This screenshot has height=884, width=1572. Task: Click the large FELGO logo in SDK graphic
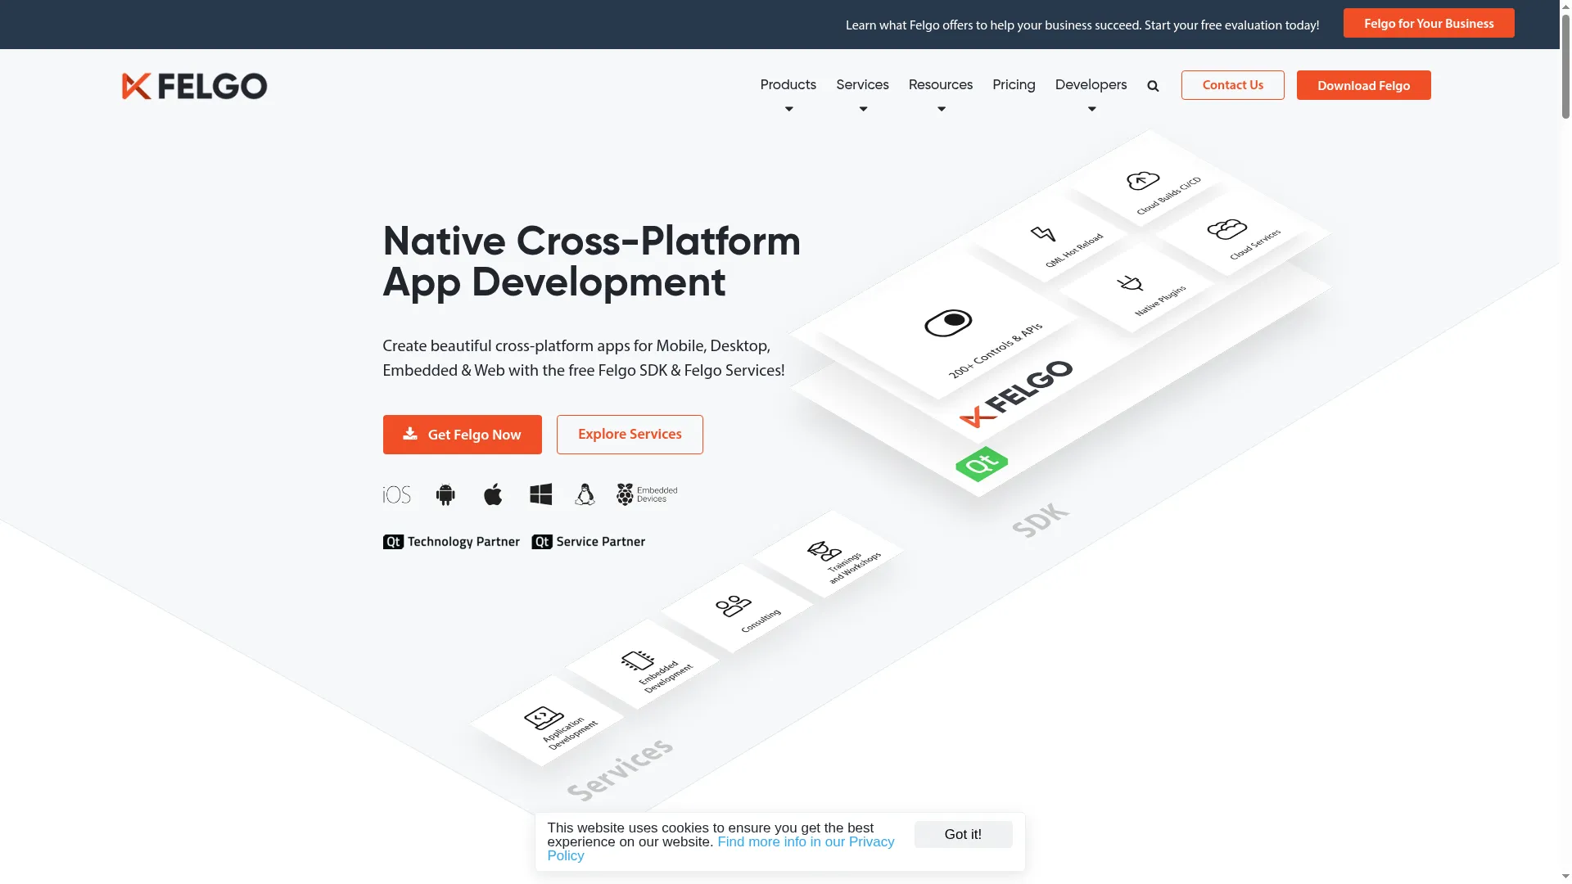click(x=1017, y=394)
